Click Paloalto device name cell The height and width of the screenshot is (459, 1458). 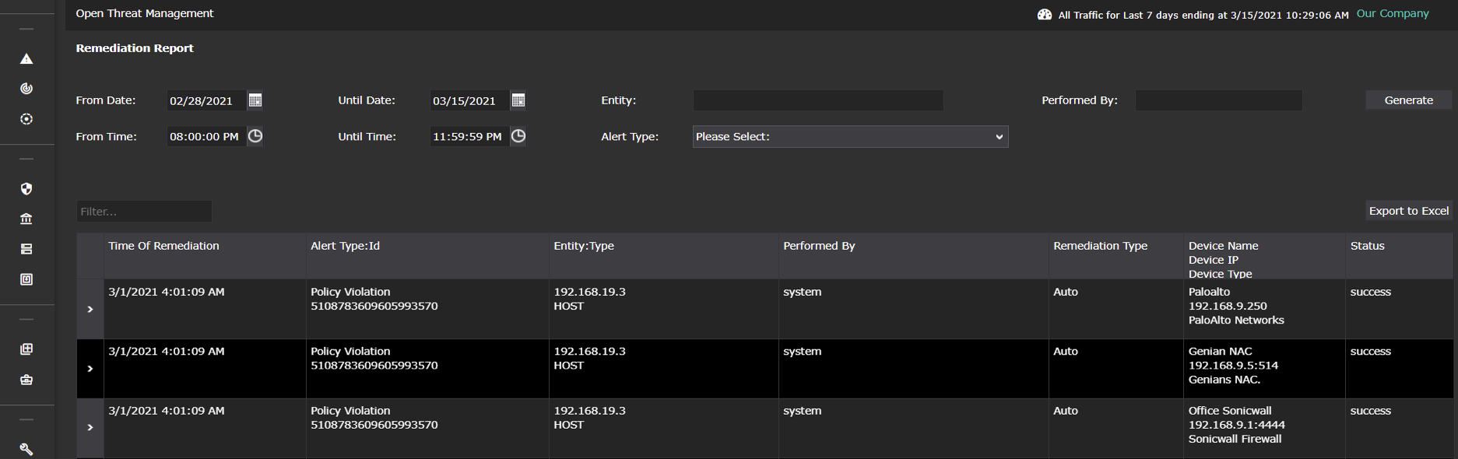click(1209, 292)
